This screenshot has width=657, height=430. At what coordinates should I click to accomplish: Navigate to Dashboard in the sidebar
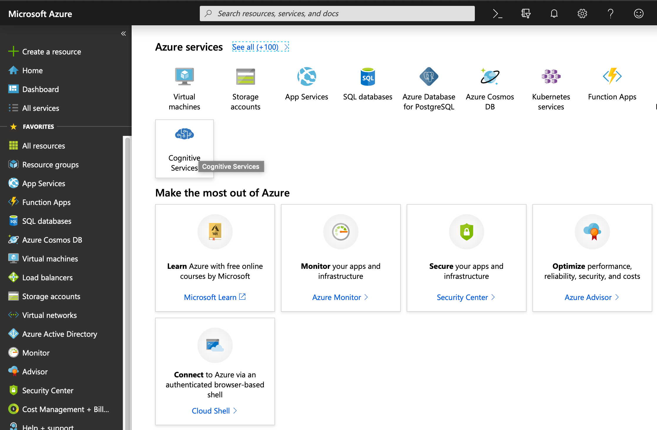[40, 89]
